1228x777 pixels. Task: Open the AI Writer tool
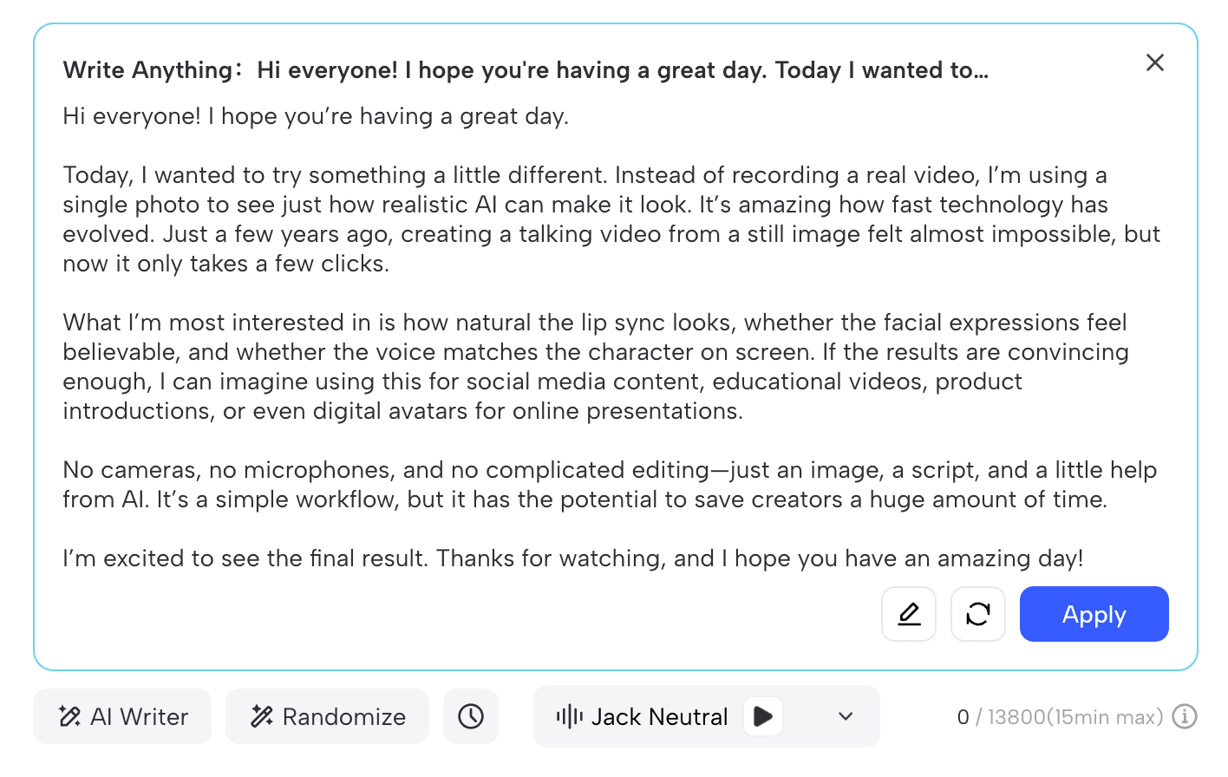coord(122,716)
